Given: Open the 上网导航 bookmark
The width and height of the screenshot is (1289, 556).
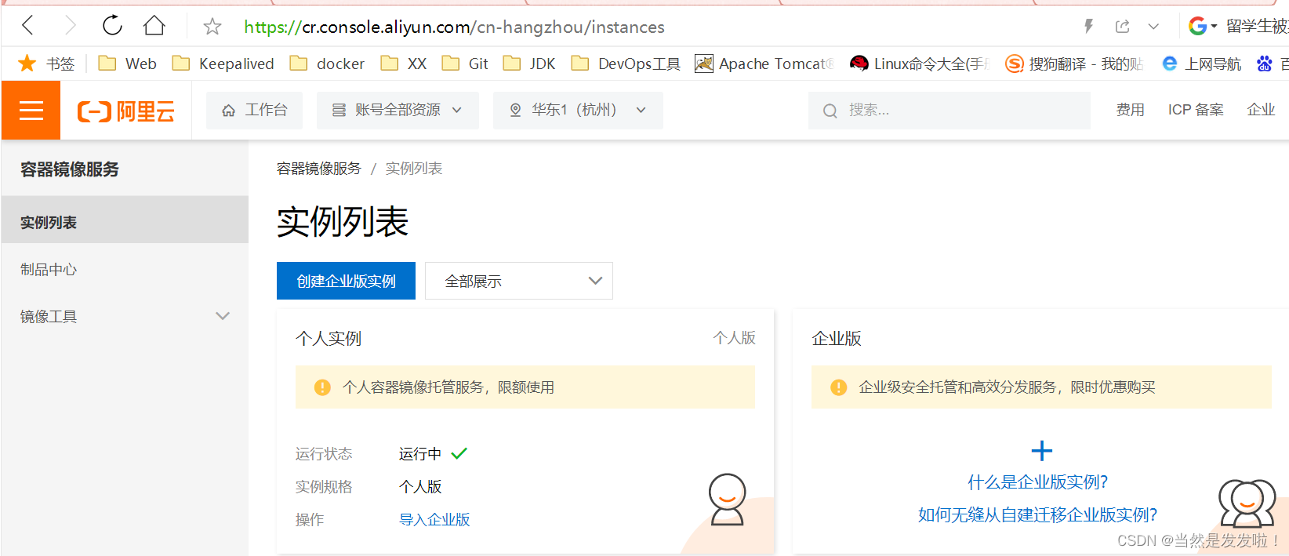Looking at the screenshot, I should tap(1201, 64).
